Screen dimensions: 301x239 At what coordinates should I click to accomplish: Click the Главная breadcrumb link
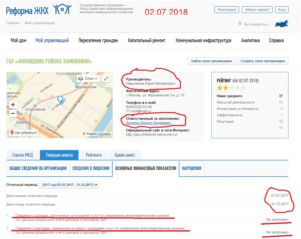(x=13, y=23)
